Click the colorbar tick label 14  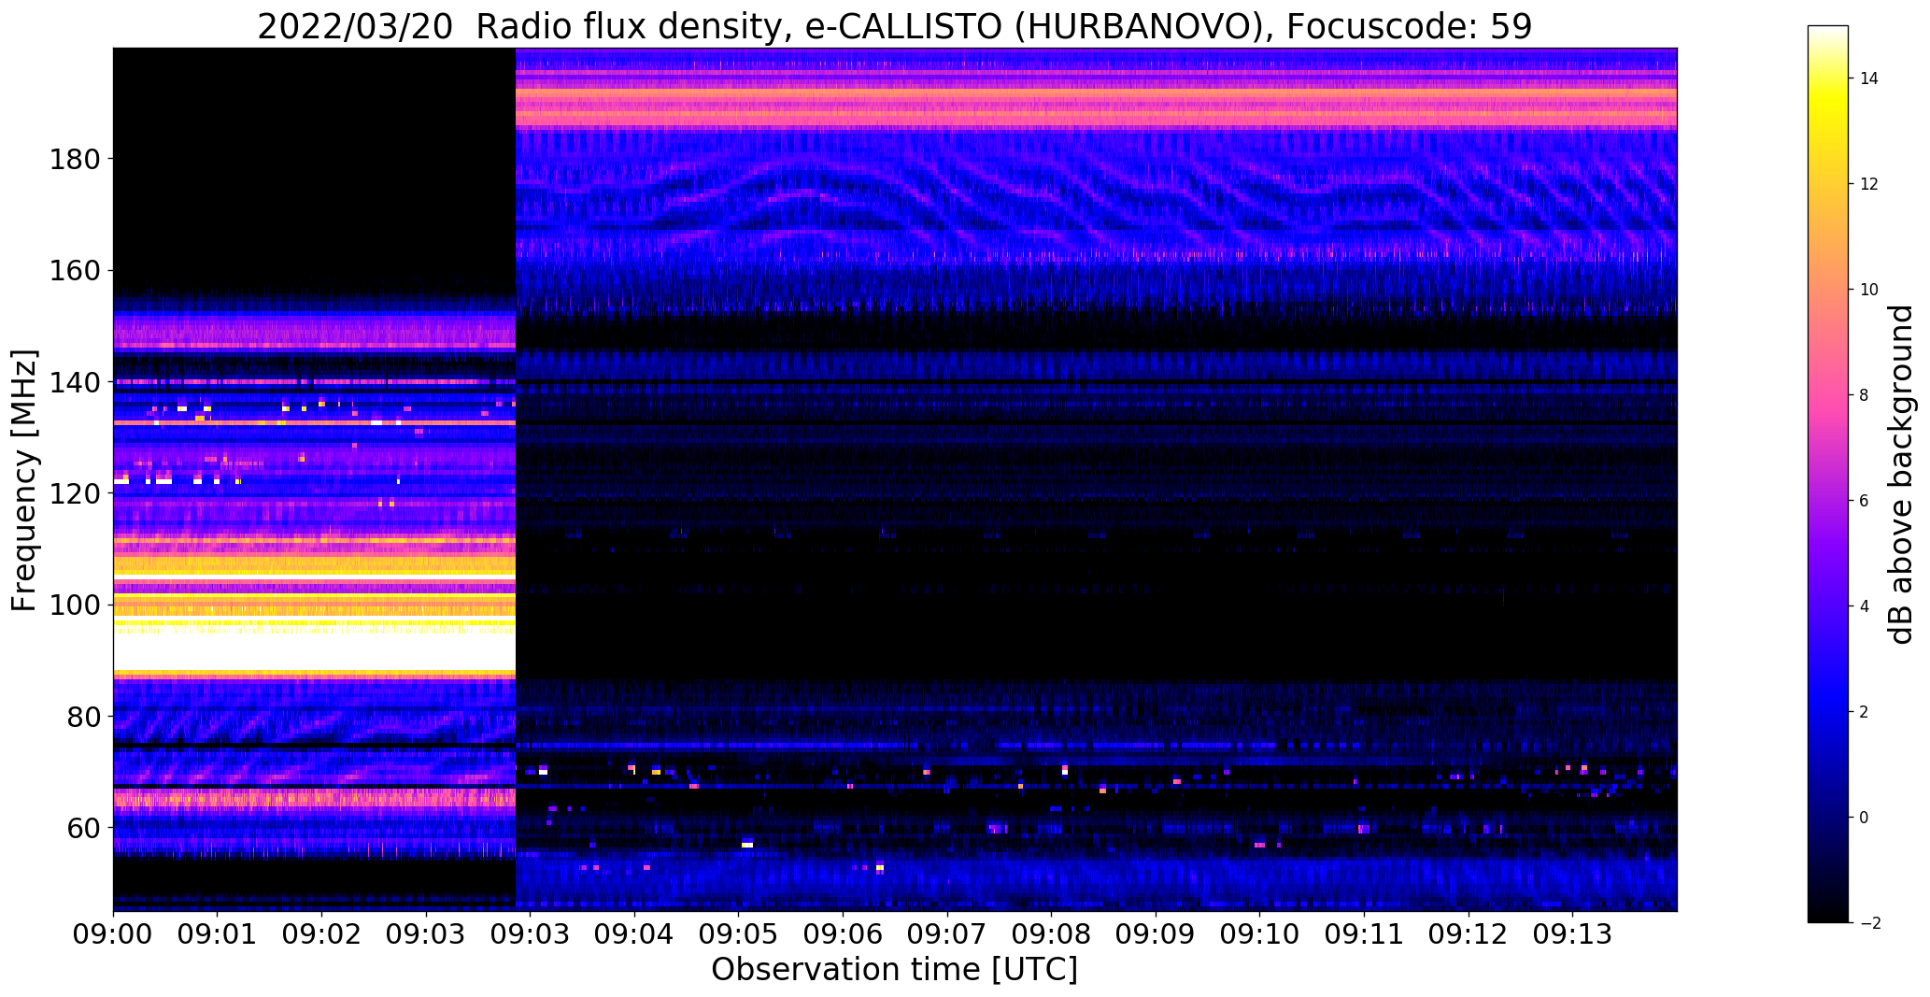[x=1868, y=78]
